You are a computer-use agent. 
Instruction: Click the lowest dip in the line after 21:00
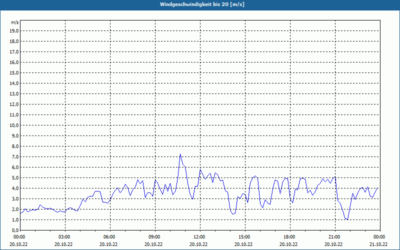(x=347, y=219)
